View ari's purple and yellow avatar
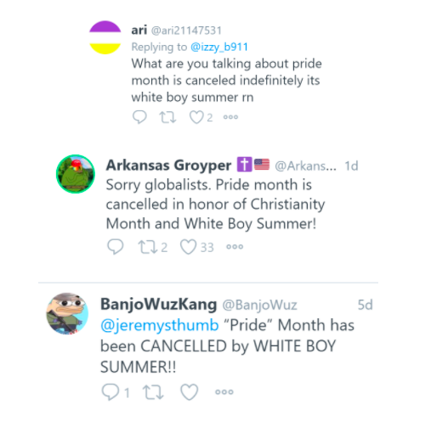This screenshot has height=421, width=431. point(105,37)
